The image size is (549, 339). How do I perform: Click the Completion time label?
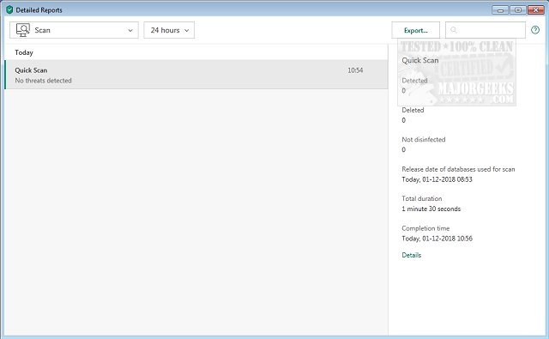click(425, 228)
